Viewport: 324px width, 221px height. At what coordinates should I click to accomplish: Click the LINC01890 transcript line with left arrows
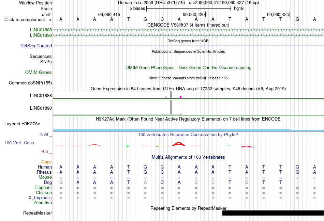(x=188, y=35)
